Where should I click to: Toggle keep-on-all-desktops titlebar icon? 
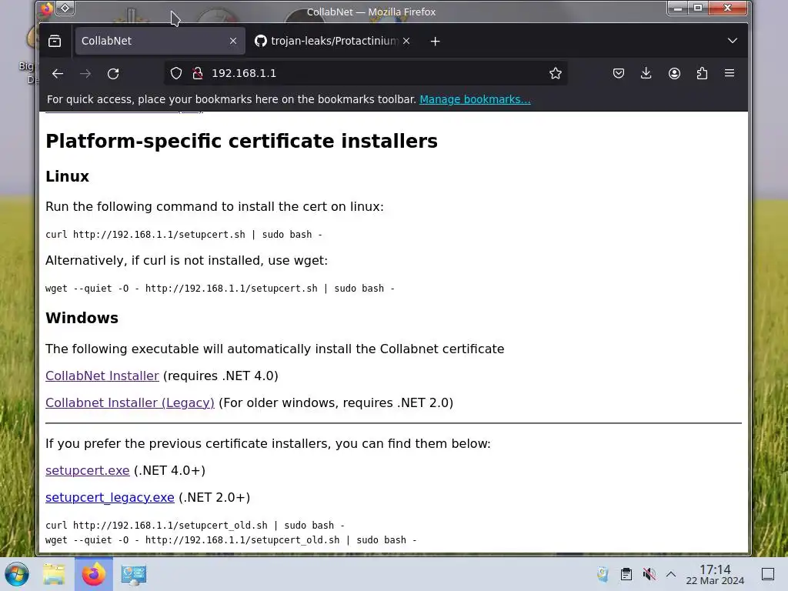coord(65,8)
